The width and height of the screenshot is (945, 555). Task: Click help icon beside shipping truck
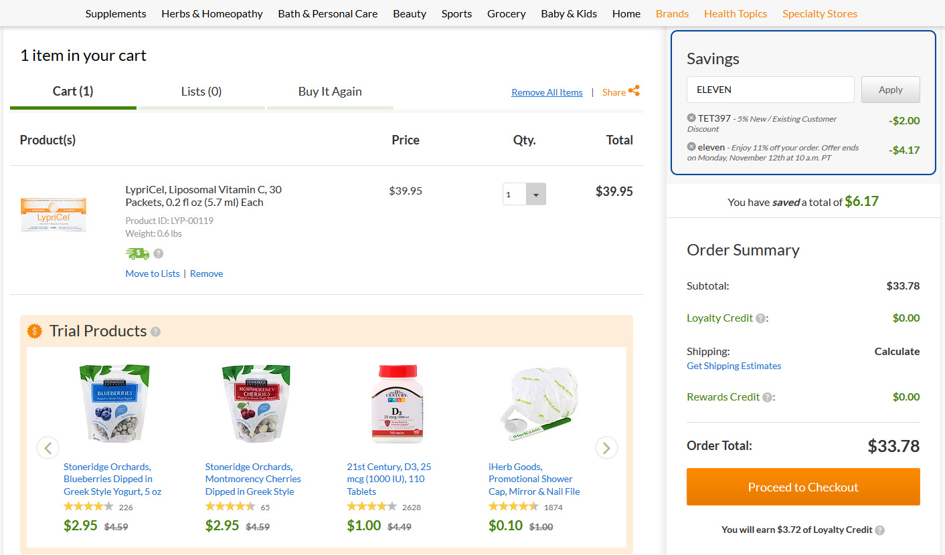159,253
